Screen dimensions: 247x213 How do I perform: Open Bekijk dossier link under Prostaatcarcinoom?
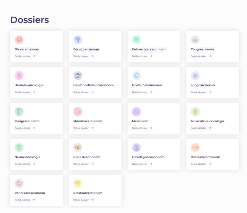click(83, 200)
